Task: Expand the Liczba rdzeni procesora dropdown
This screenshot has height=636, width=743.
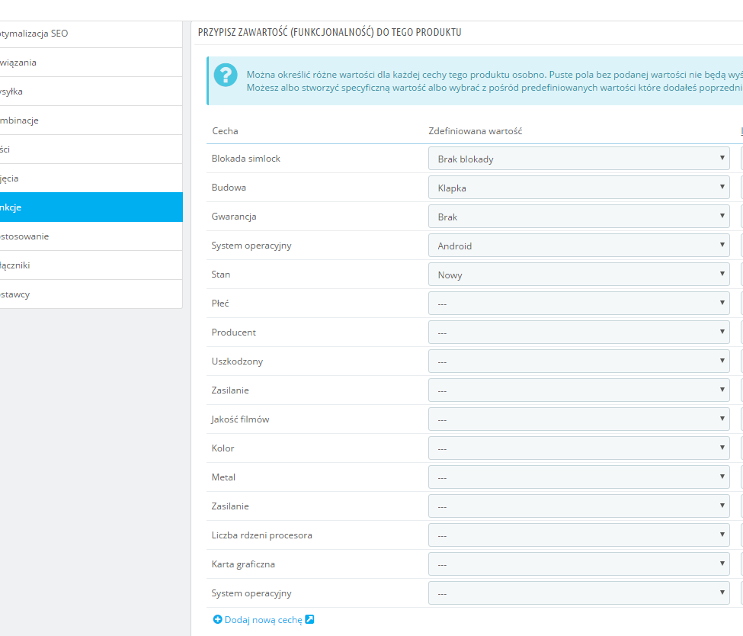Action: coord(579,535)
